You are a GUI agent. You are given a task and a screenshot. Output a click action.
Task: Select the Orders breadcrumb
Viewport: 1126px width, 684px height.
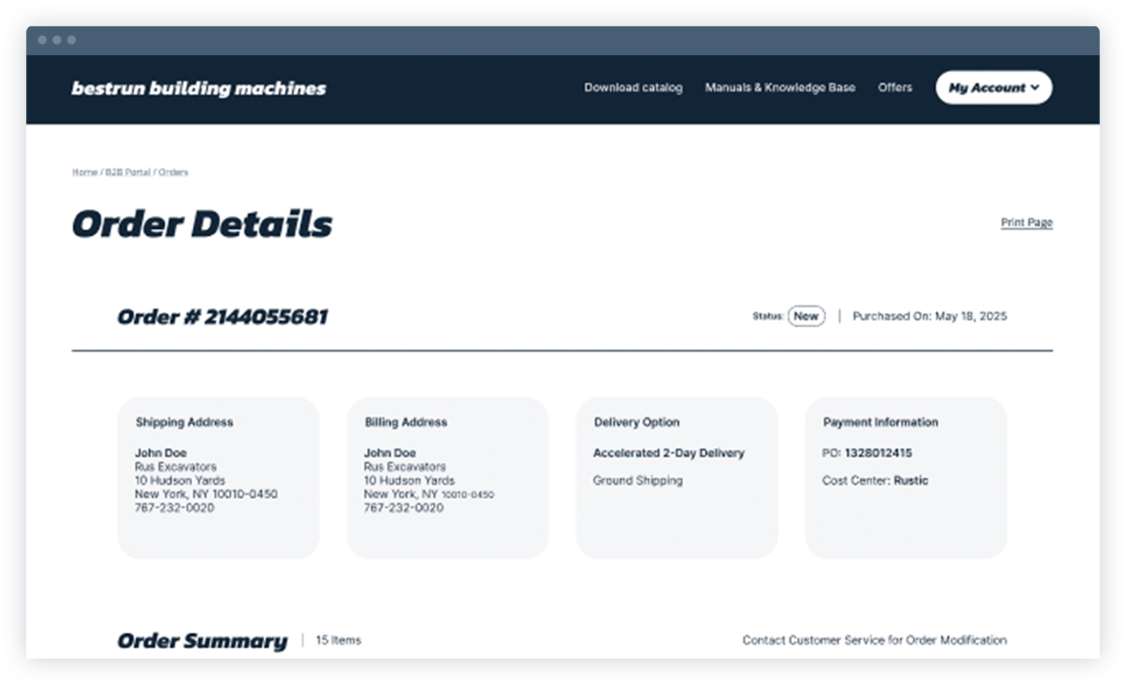point(174,172)
